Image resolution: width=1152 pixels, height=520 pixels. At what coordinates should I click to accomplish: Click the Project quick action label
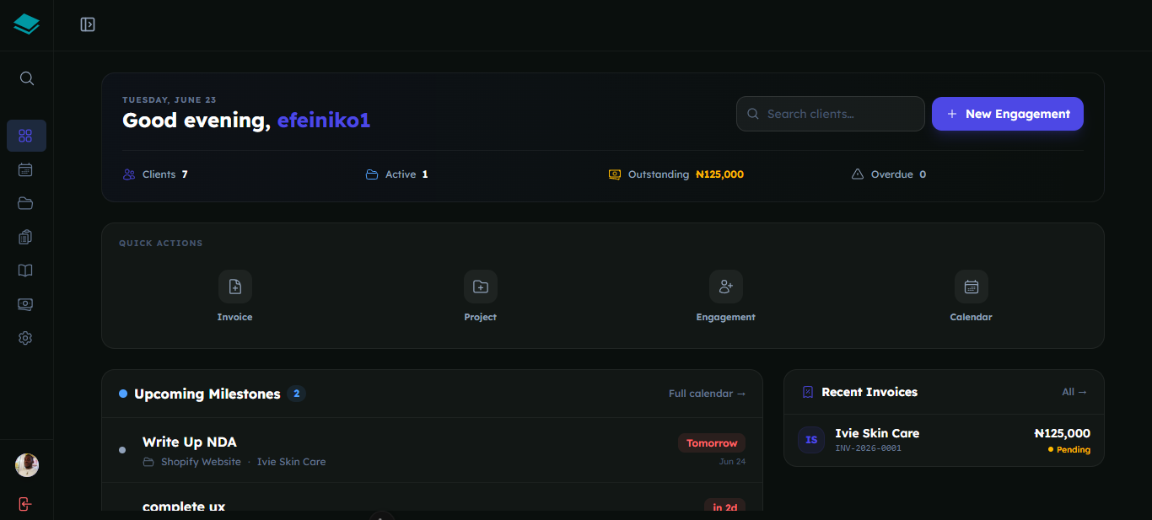pyautogui.click(x=481, y=317)
